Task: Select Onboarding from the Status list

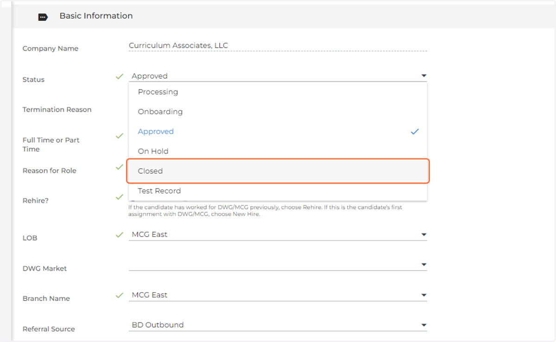Action: 278,112
